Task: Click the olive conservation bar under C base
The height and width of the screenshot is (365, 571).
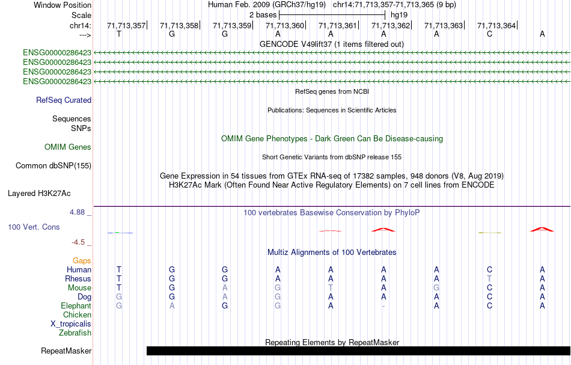Action: click(x=490, y=232)
